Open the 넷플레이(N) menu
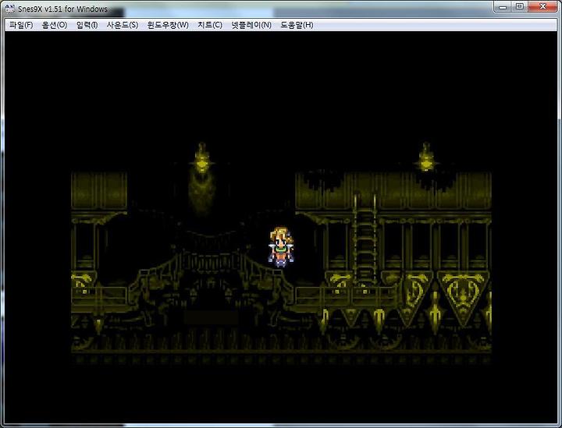Image resolution: width=562 pixels, height=428 pixels. (251, 25)
